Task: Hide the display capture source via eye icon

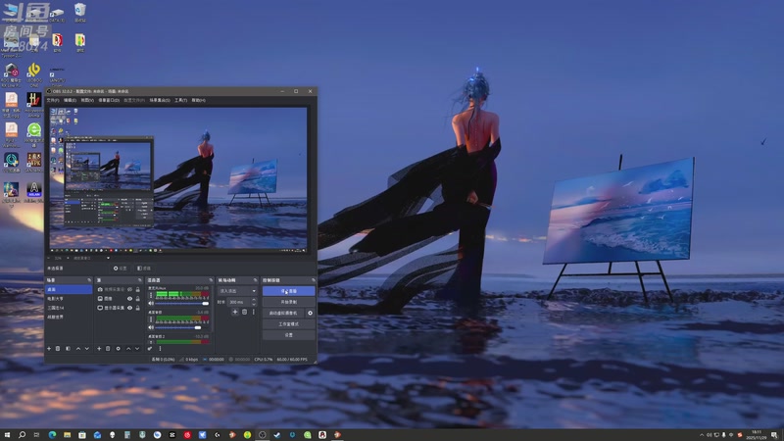Action: click(x=129, y=308)
